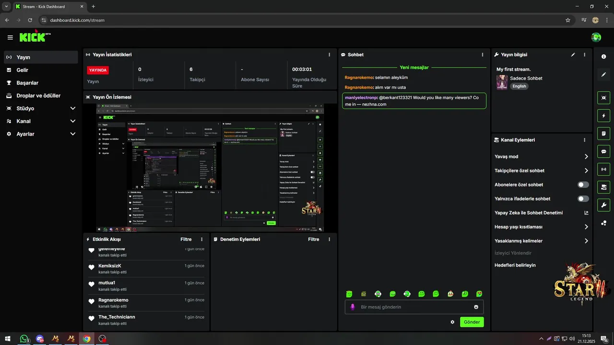Open the Etkinlik Akışı three-dot menu
The width and height of the screenshot is (614, 345).
(201, 239)
